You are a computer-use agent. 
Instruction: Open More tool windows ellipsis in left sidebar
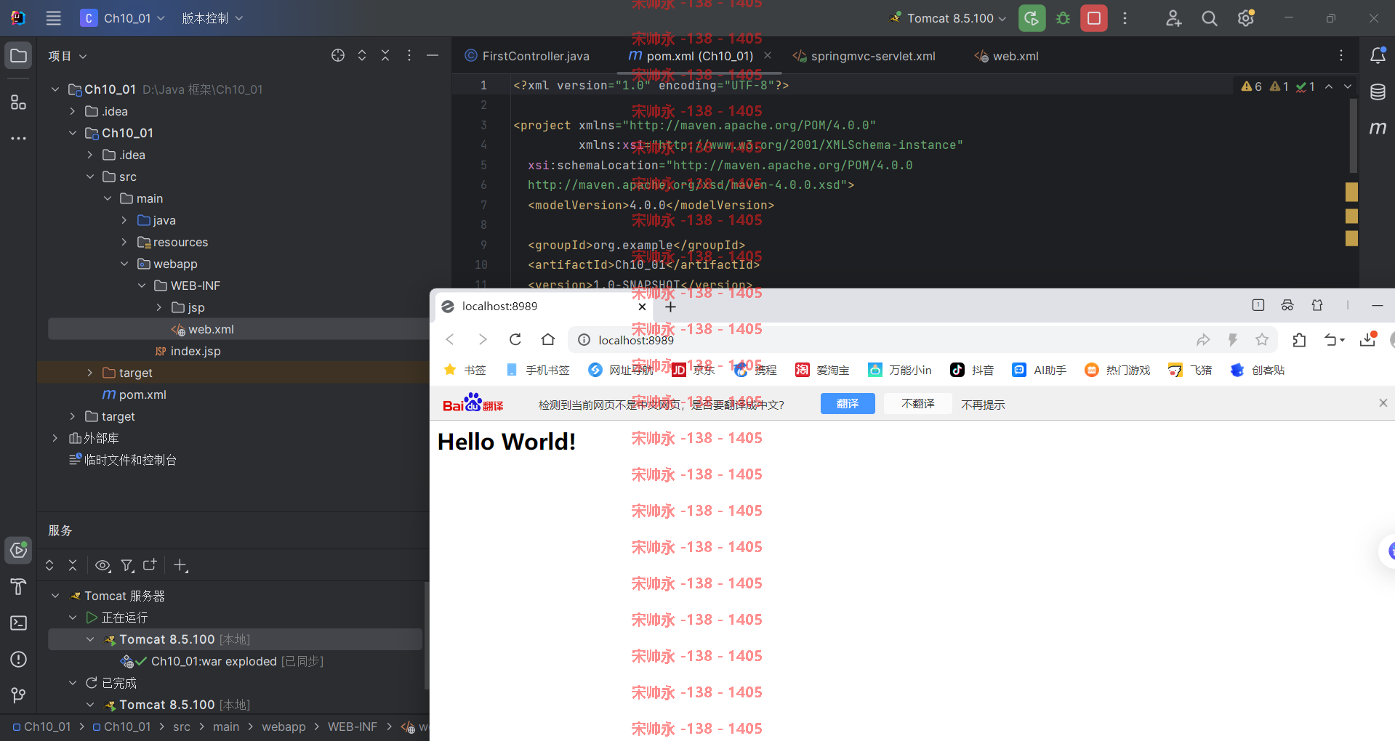tap(18, 138)
